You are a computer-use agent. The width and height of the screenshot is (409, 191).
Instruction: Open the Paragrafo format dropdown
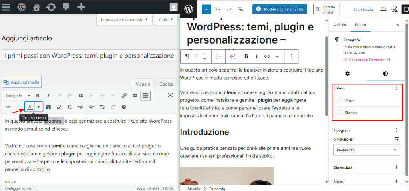tap(18, 95)
